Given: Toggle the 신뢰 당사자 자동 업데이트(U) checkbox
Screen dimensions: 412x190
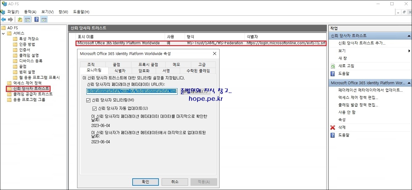Looking at the screenshot, I should (95, 109).
